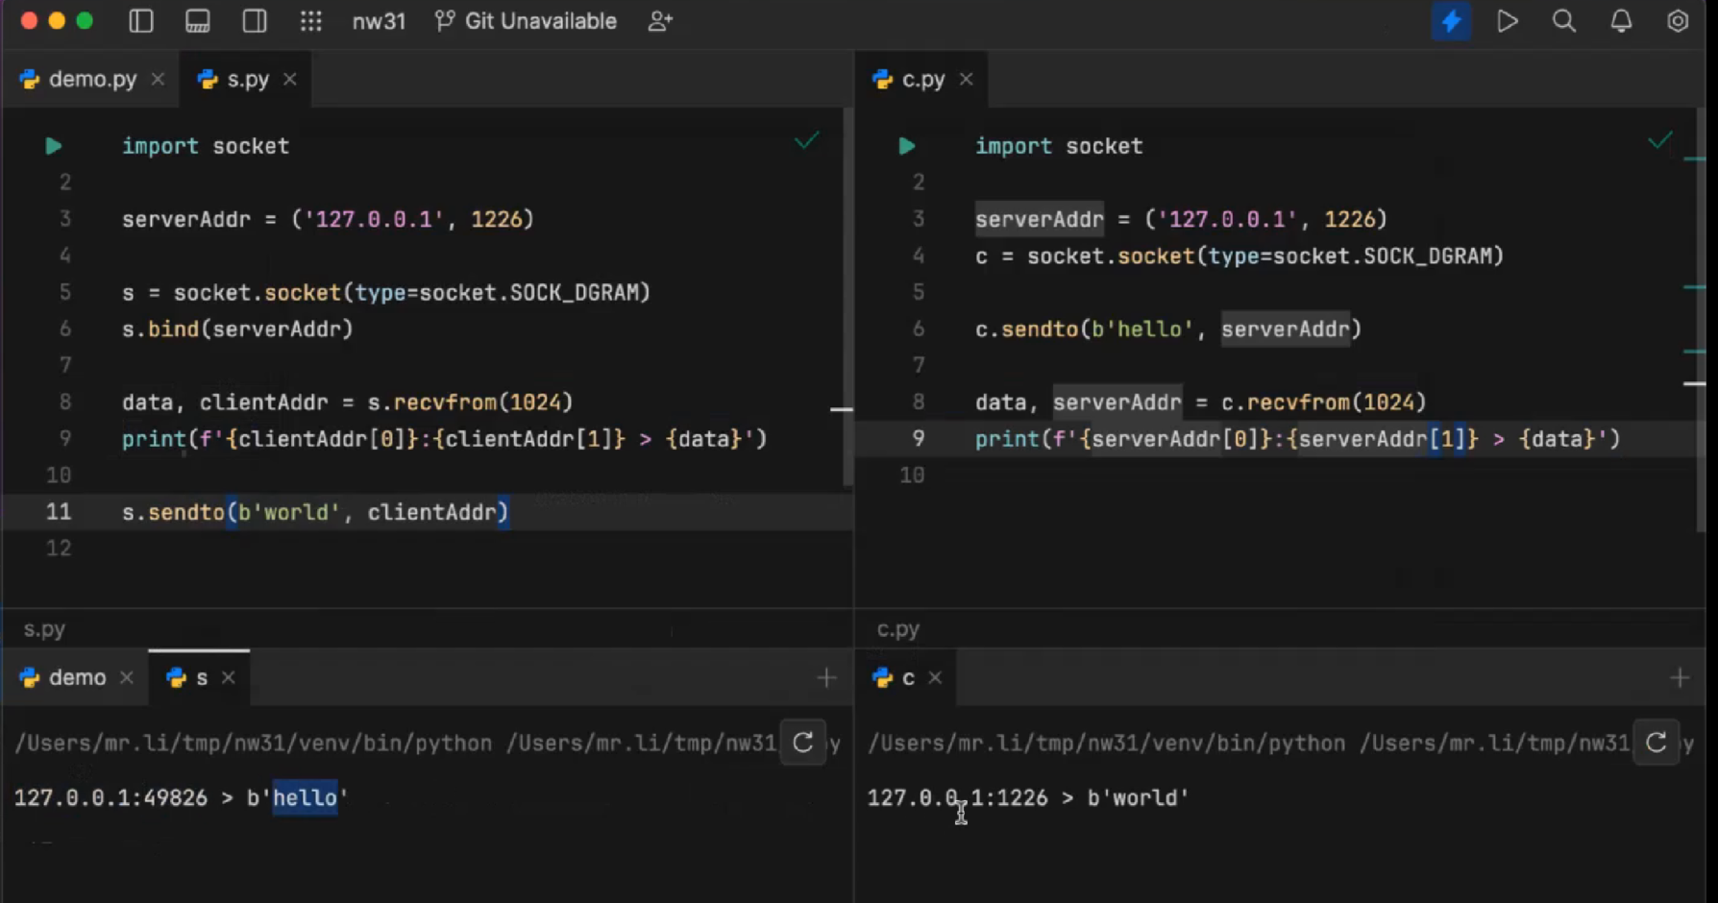Close the c.py editor tab

point(967,80)
